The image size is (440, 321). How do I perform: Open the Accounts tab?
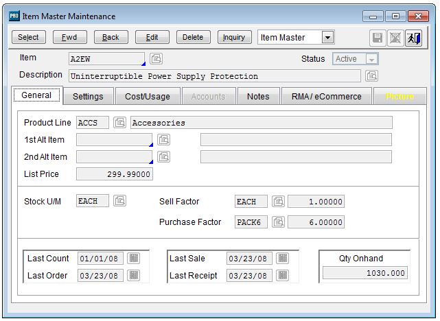(x=208, y=97)
